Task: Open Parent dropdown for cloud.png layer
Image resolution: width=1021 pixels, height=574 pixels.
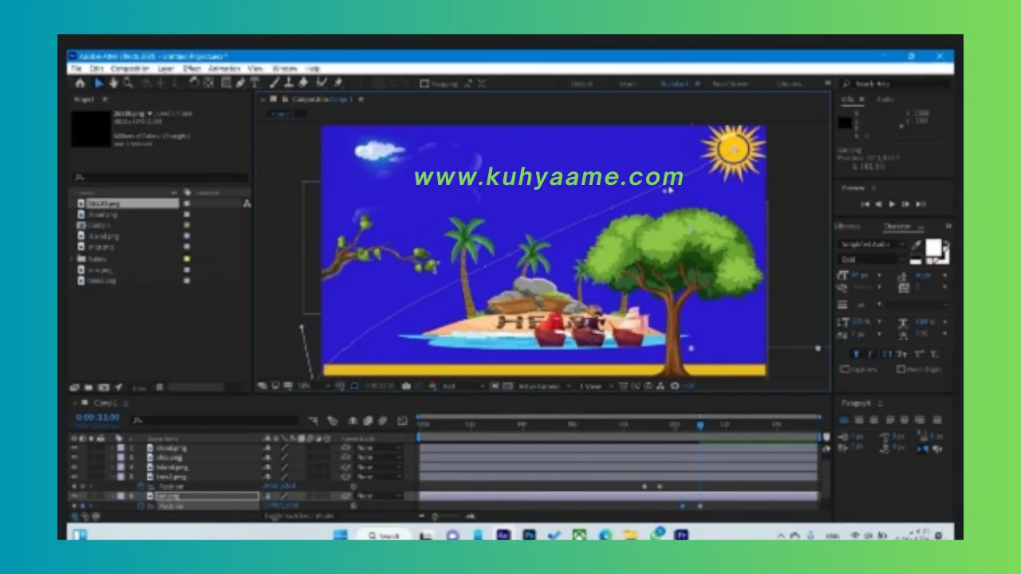Action: (379, 448)
